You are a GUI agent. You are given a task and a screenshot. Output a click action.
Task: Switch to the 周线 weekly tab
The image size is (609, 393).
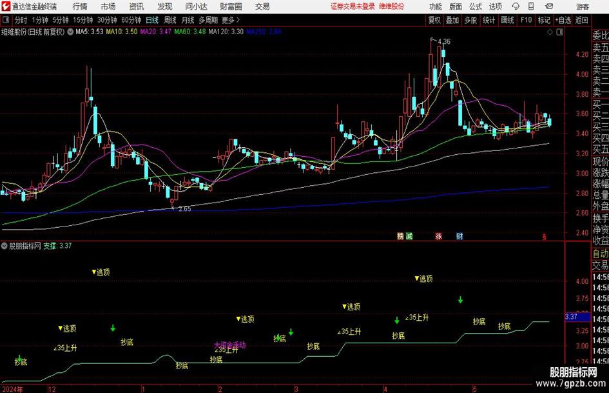pos(170,20)
